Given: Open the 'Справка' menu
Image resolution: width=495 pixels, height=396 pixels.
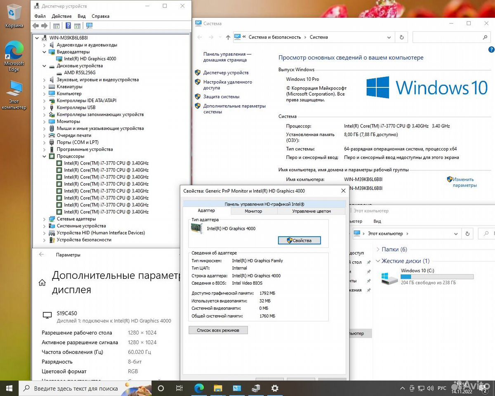Looking at the screenshot, I should coord(101,16).
